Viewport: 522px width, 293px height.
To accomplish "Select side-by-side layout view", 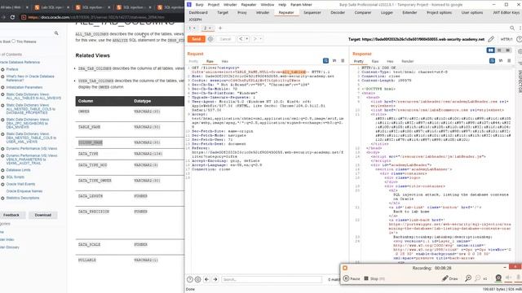I will [490, 50].
